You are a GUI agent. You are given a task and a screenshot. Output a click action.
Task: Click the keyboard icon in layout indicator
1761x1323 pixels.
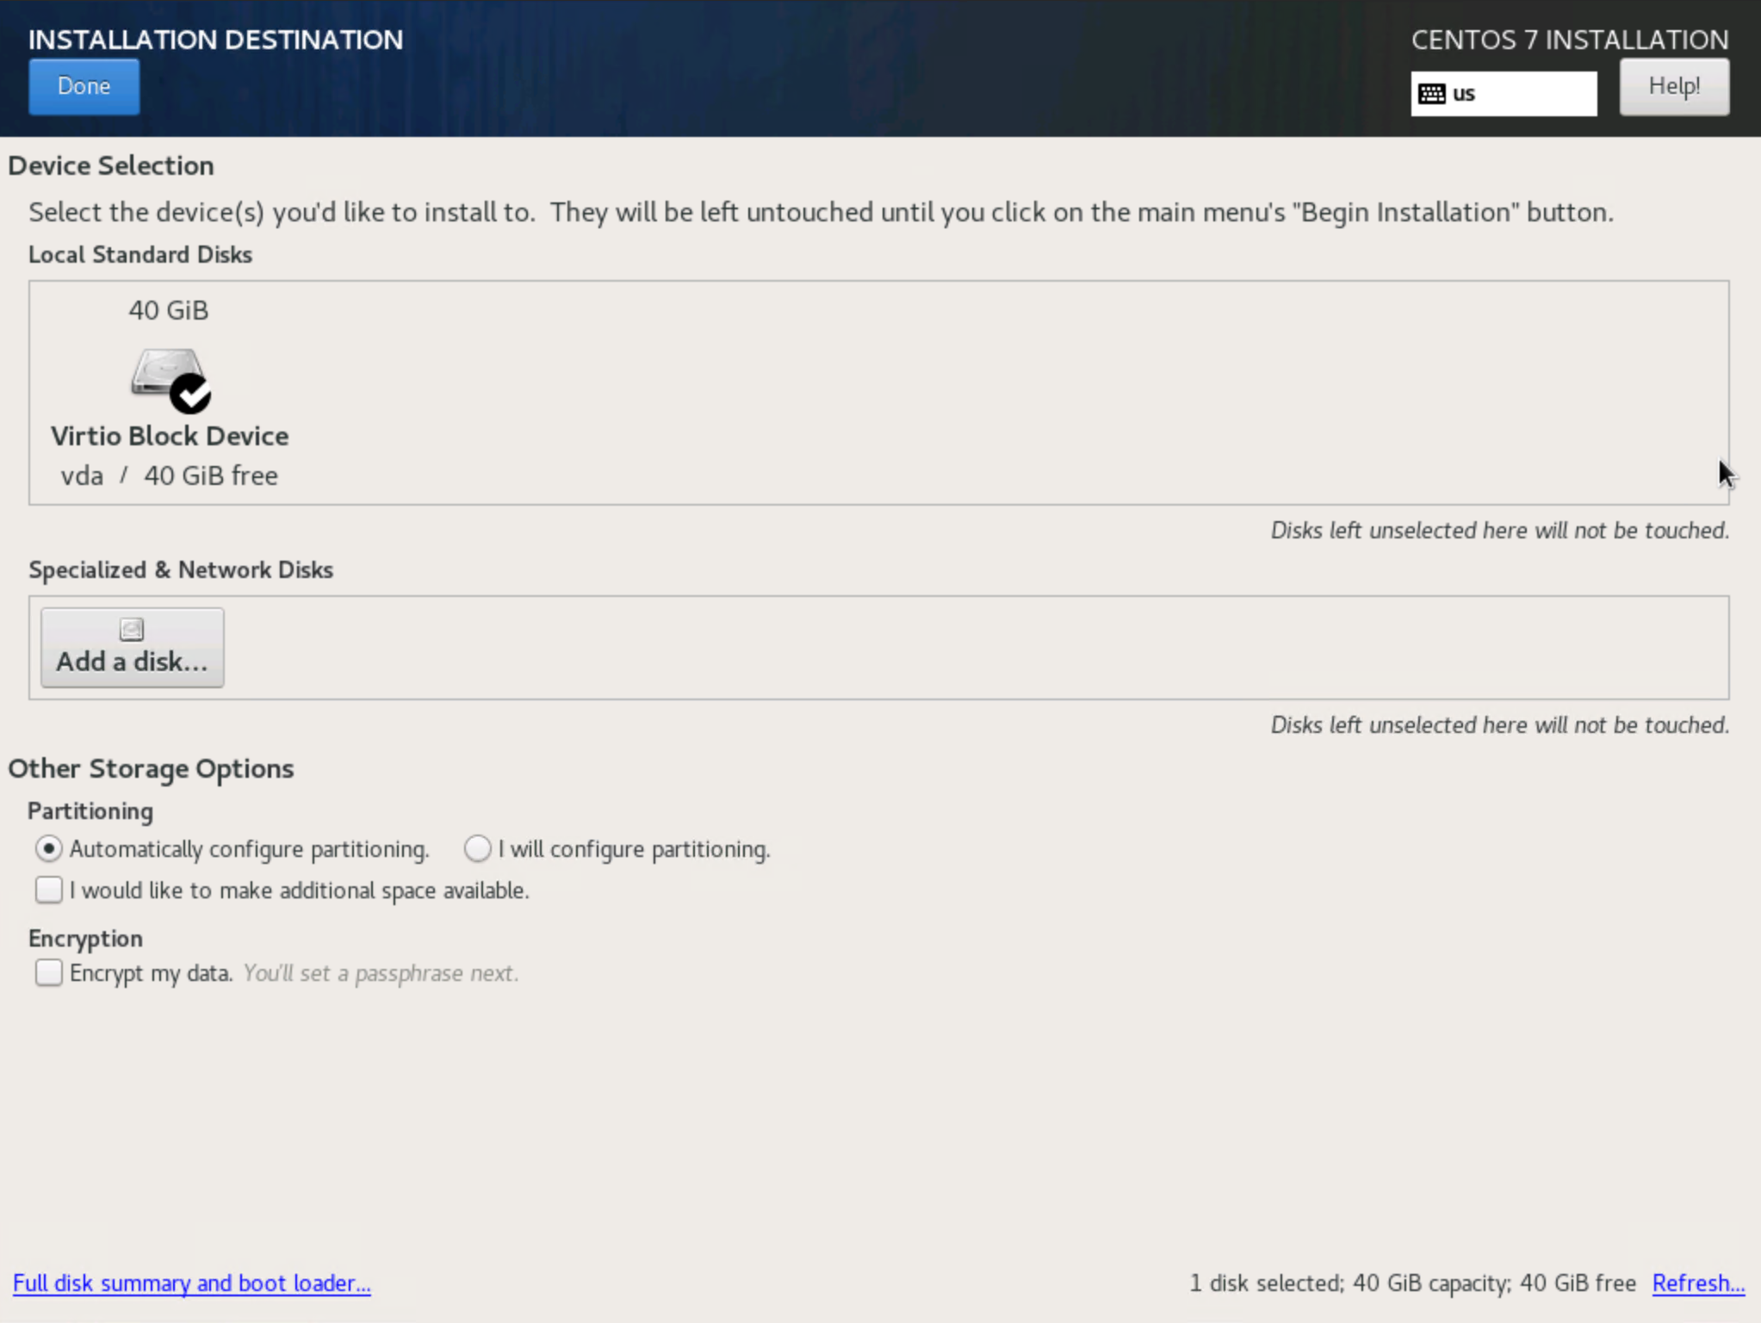click(x=1431, y=93)
